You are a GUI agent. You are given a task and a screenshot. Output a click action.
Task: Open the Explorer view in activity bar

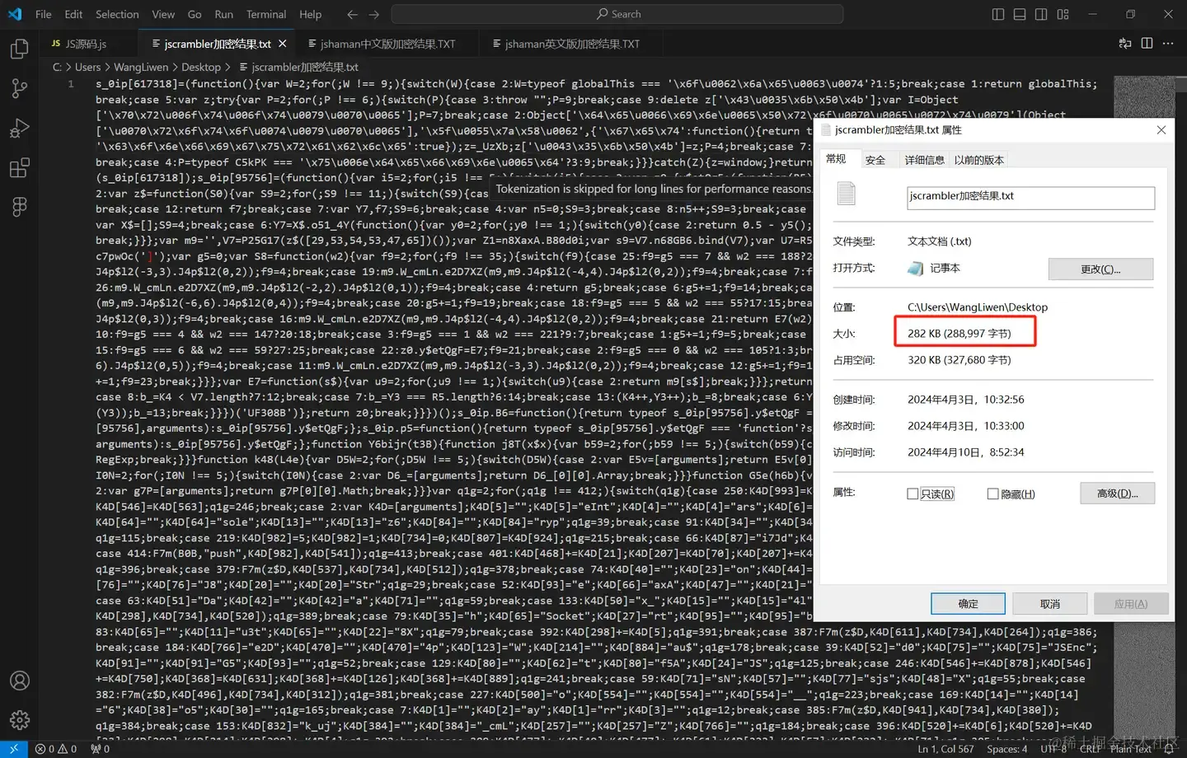click(x=20, y=49)
